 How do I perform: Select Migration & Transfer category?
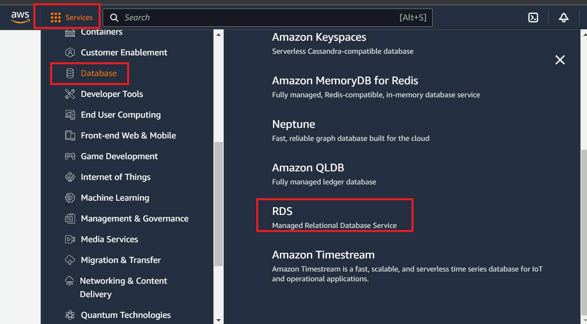tap(120, 260)
